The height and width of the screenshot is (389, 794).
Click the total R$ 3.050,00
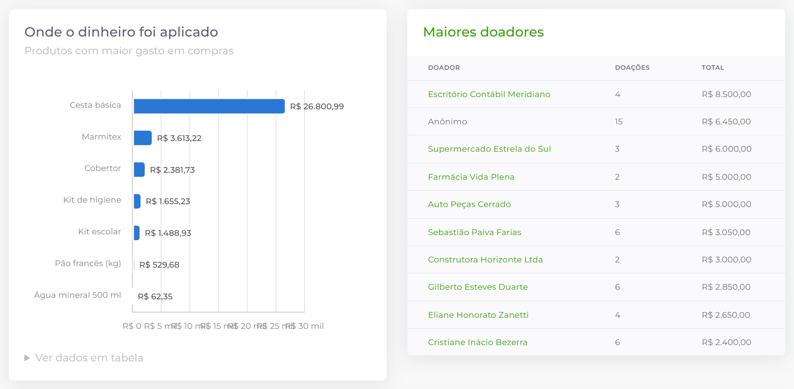pos(726,232)
